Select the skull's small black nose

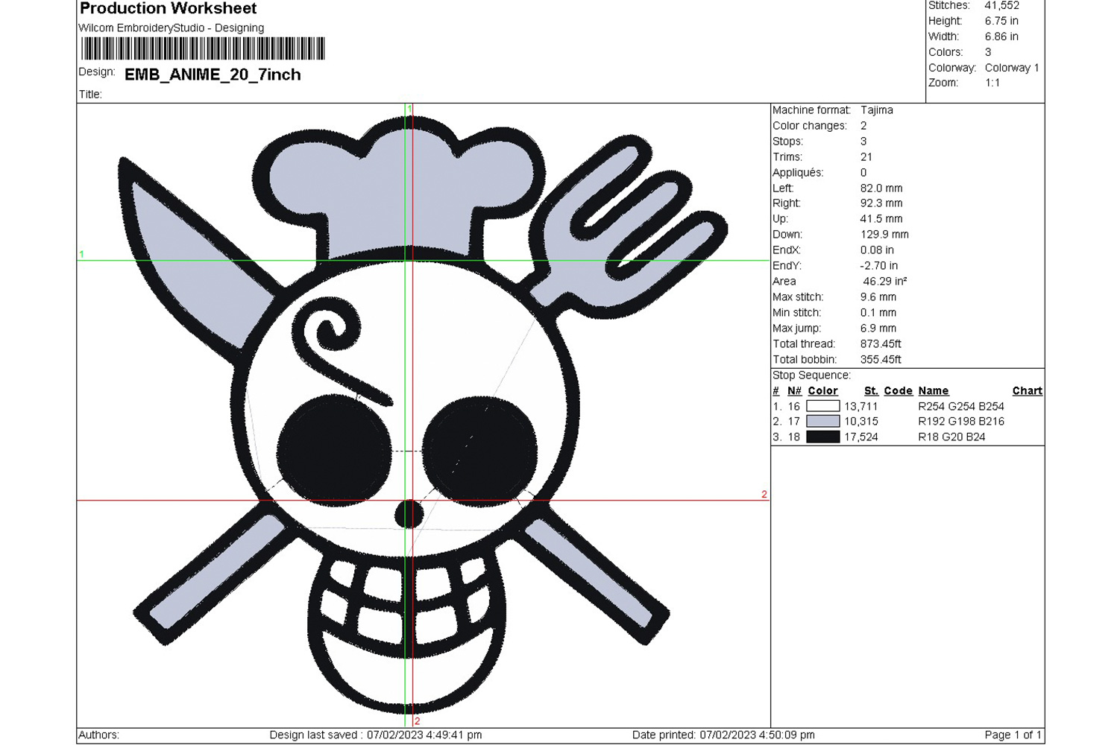point(409,514)
